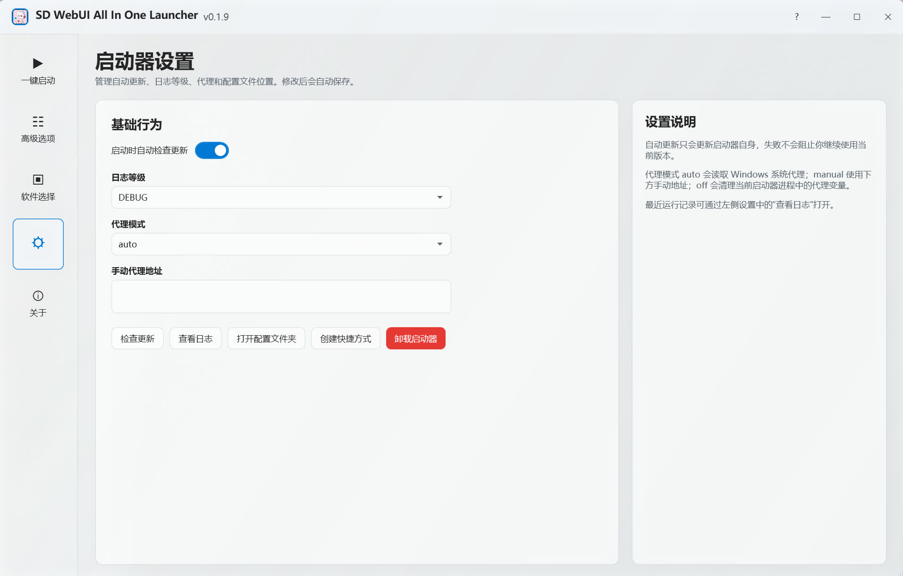Click the 手动代理地址 label
Viewport: 903px width, 576px height.
[x=137, y=271]
